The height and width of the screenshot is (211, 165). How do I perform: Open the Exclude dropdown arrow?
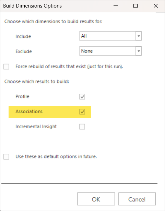[139, 51]
